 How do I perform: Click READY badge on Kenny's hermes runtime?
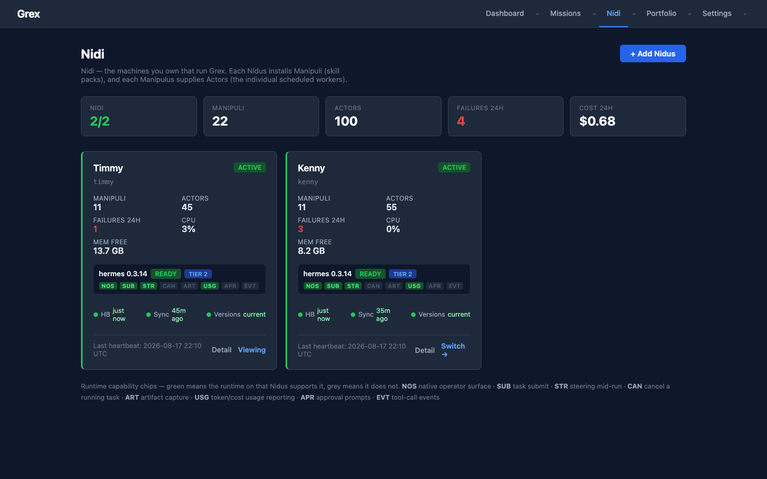tap(370, 274)
